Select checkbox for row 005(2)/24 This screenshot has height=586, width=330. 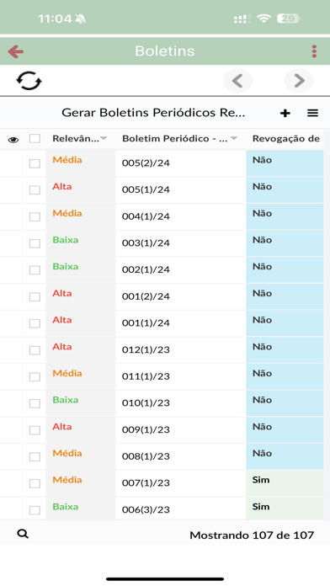click(x=35, y=163)
